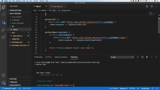Create a new terminal with plus icon
Image resolution: width=160 pixels, height=90 pixels.
pyautogui.click(x=138, y=57)
